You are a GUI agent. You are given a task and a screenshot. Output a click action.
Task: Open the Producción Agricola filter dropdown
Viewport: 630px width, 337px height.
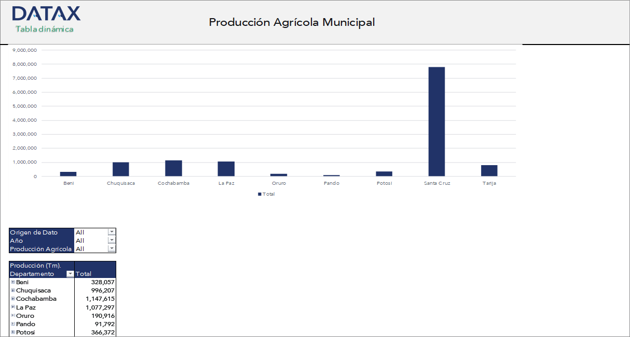point(111,248)
